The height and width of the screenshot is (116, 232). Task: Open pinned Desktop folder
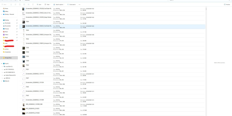6,20
